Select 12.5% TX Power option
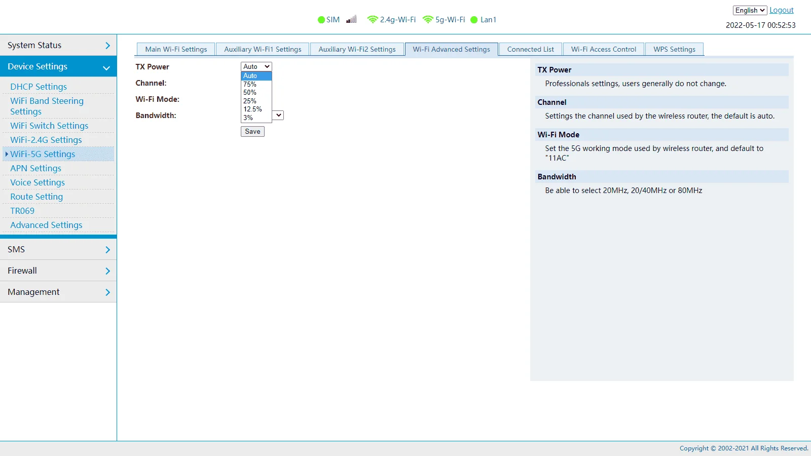 coord(256,109)
